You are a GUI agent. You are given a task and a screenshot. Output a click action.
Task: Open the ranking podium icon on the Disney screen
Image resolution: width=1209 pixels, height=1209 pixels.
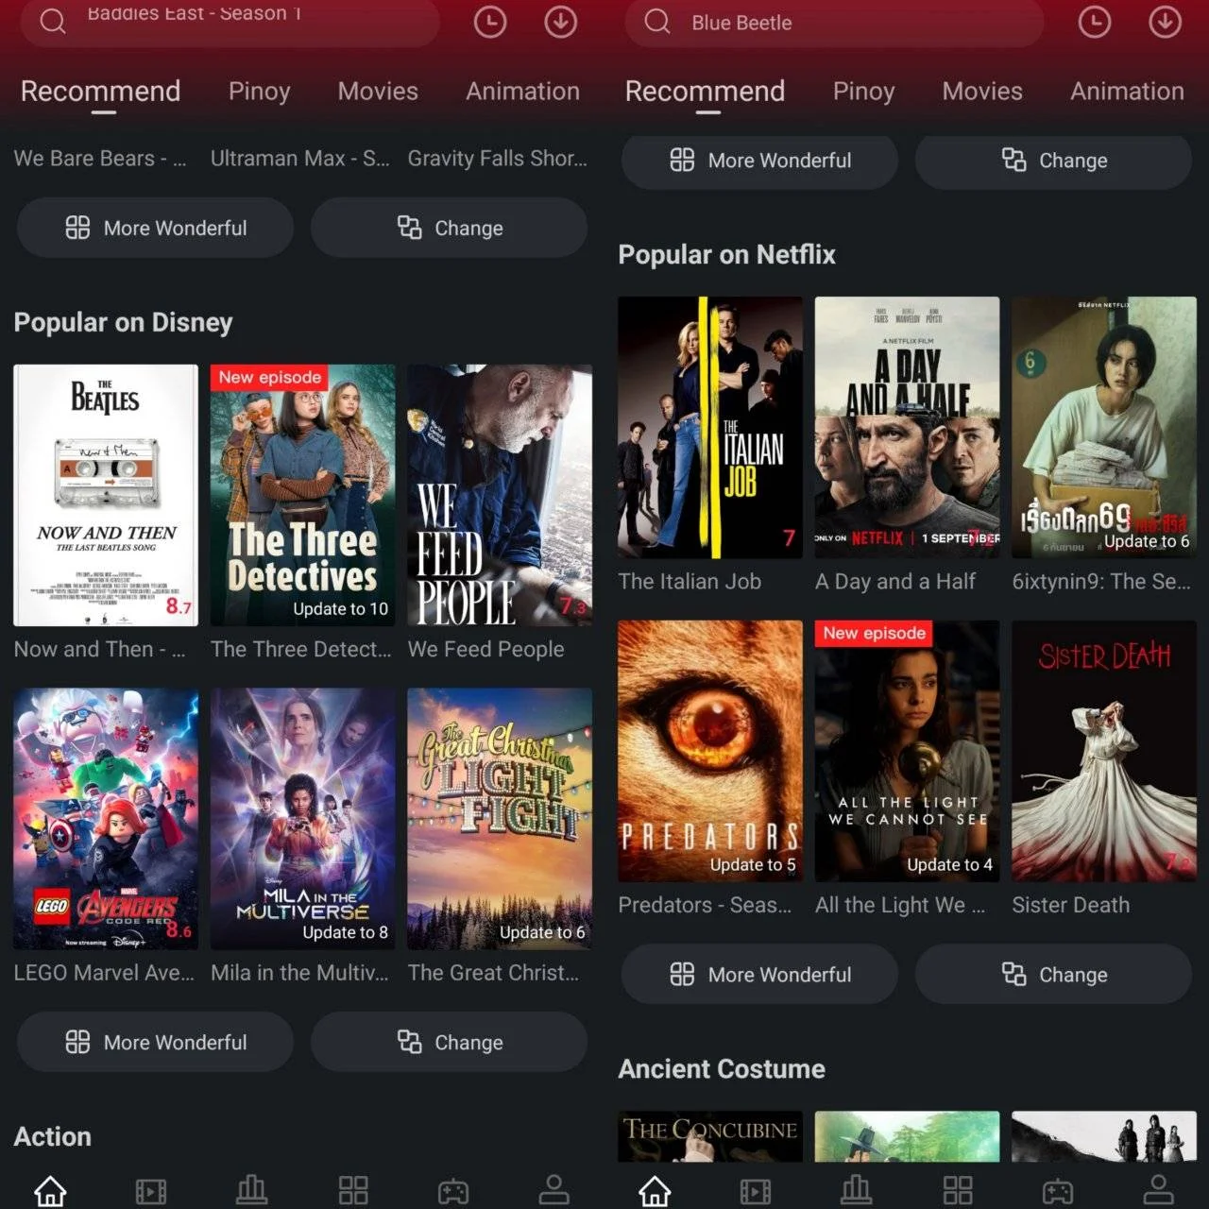[252, 1190]
